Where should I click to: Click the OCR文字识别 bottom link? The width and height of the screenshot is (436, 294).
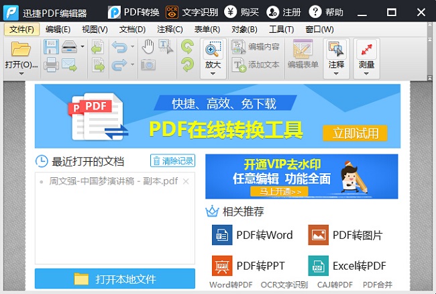click(284, 285)
